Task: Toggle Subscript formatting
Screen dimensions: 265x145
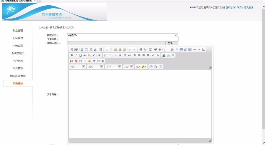Action: click(89, 55)
